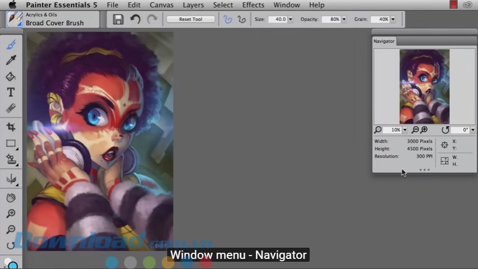Viewport: 478px width, 269px height.
Task: Enable straight line strokes mode
Action: 242,20
